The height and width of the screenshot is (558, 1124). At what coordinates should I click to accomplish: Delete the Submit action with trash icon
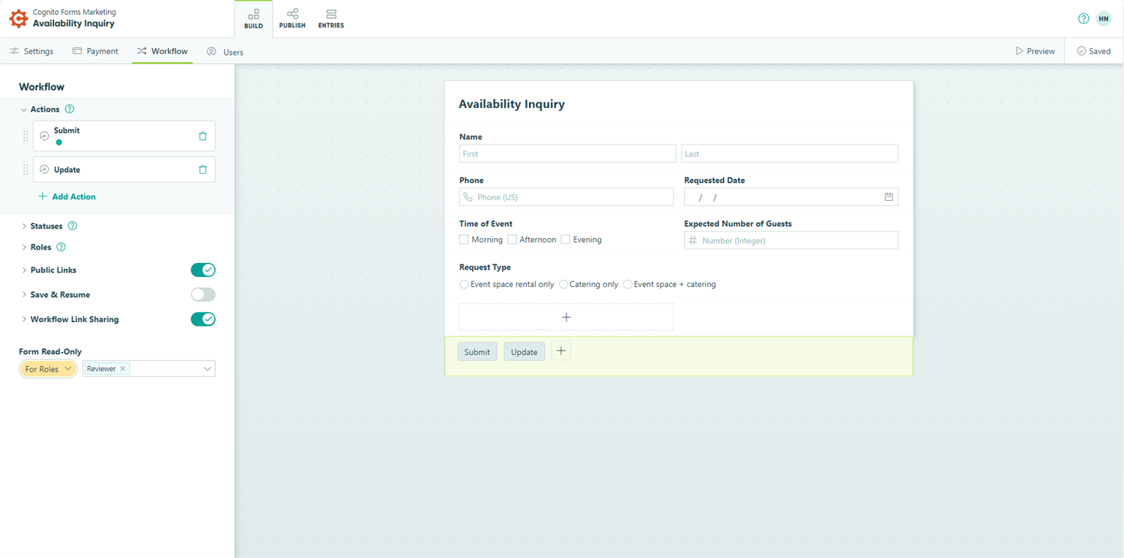click(x=202, y=136)
